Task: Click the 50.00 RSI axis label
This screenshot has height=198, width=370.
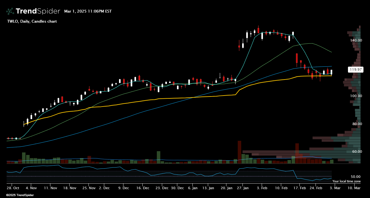Action: click(356, 177)
